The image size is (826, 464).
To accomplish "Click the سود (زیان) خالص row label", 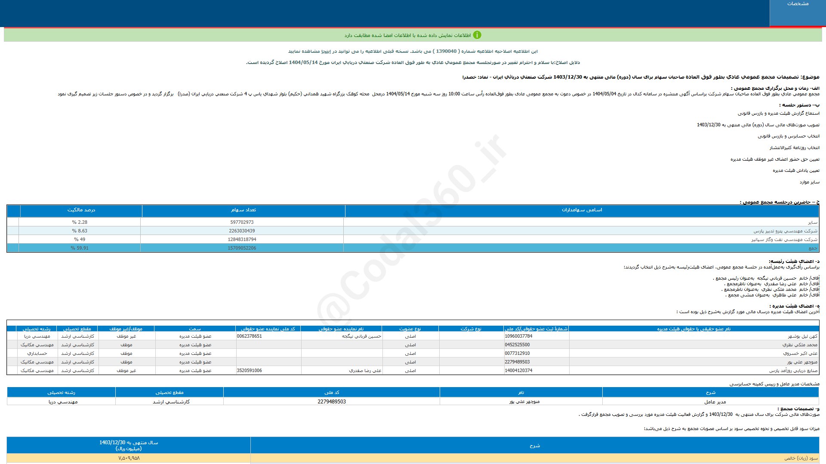I will pos(801,458).
